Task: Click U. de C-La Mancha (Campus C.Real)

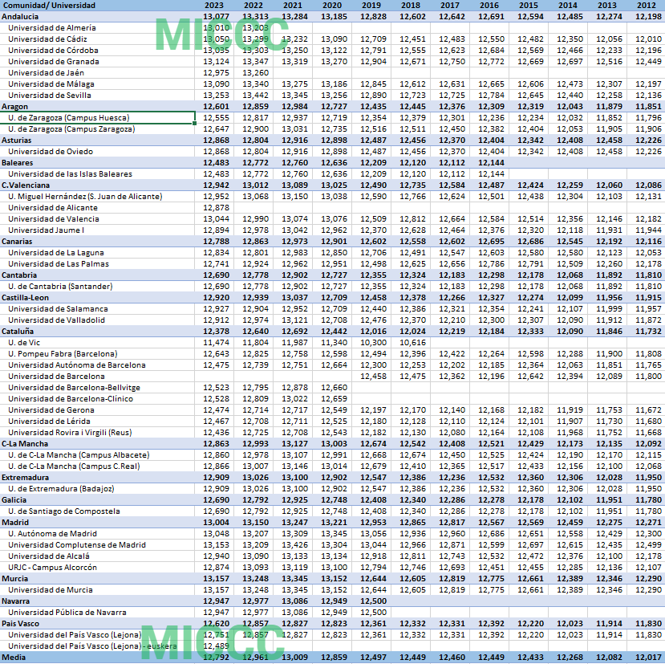Action: pos(74,466)
